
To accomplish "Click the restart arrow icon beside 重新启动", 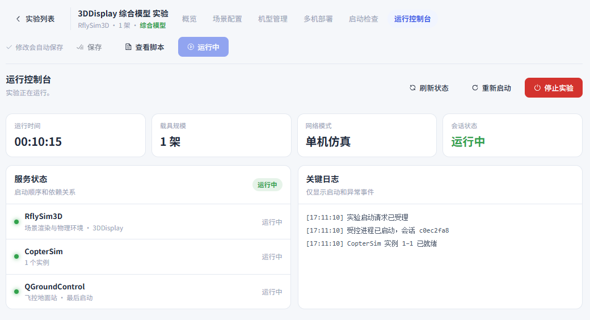I will tap(475, 88).
